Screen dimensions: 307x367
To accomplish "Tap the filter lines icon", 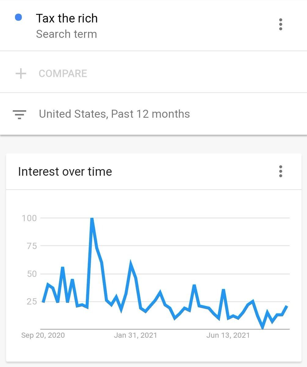I will (x=20, y=114).
